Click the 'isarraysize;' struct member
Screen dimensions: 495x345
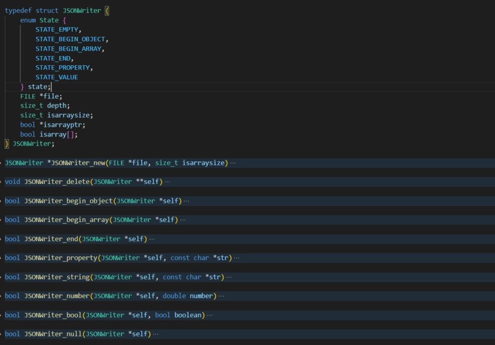click(x=70, y=115)
